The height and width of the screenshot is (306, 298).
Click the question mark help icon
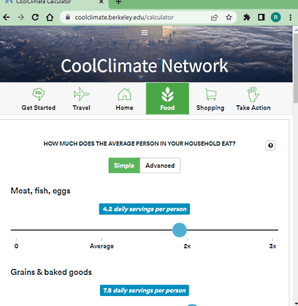(x=270, y=146)
